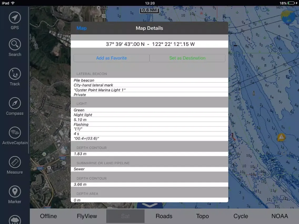Select the '5.10 m' height row
Viewport: 299px width, 224px height.
(x=149, y=119)
